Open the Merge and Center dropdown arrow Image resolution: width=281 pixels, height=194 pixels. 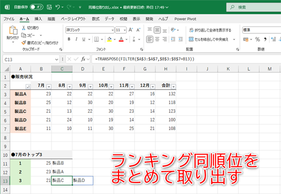(x=234, y=40)
